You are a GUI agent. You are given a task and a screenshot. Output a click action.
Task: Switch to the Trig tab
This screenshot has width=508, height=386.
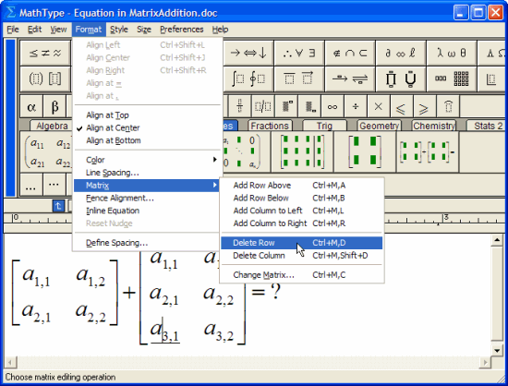(324, 126)
